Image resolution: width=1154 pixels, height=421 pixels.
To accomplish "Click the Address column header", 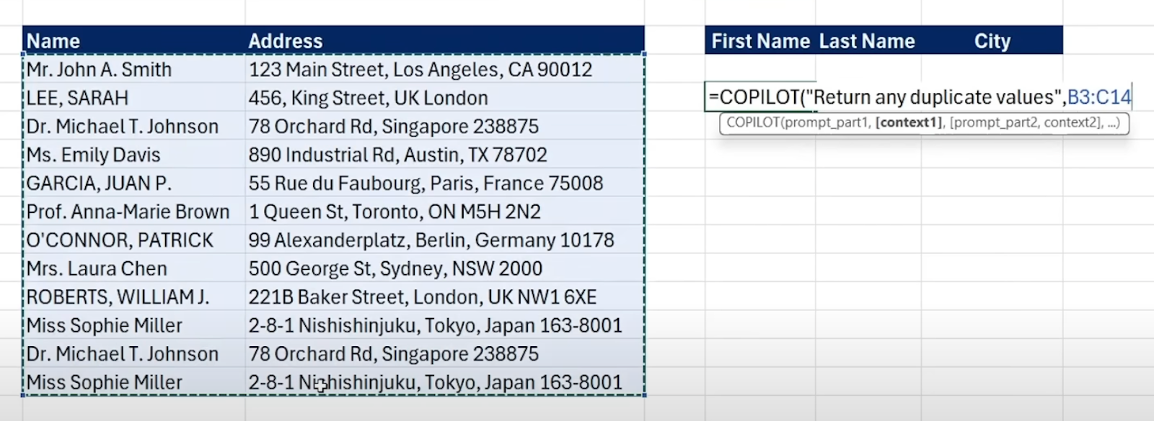I will [445, 41].
